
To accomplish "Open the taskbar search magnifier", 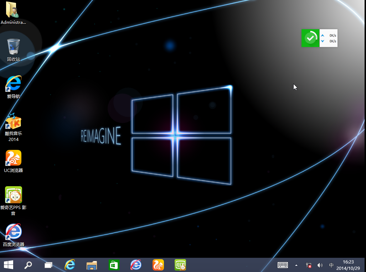I will pyautogui.click(x=28, y=265).
